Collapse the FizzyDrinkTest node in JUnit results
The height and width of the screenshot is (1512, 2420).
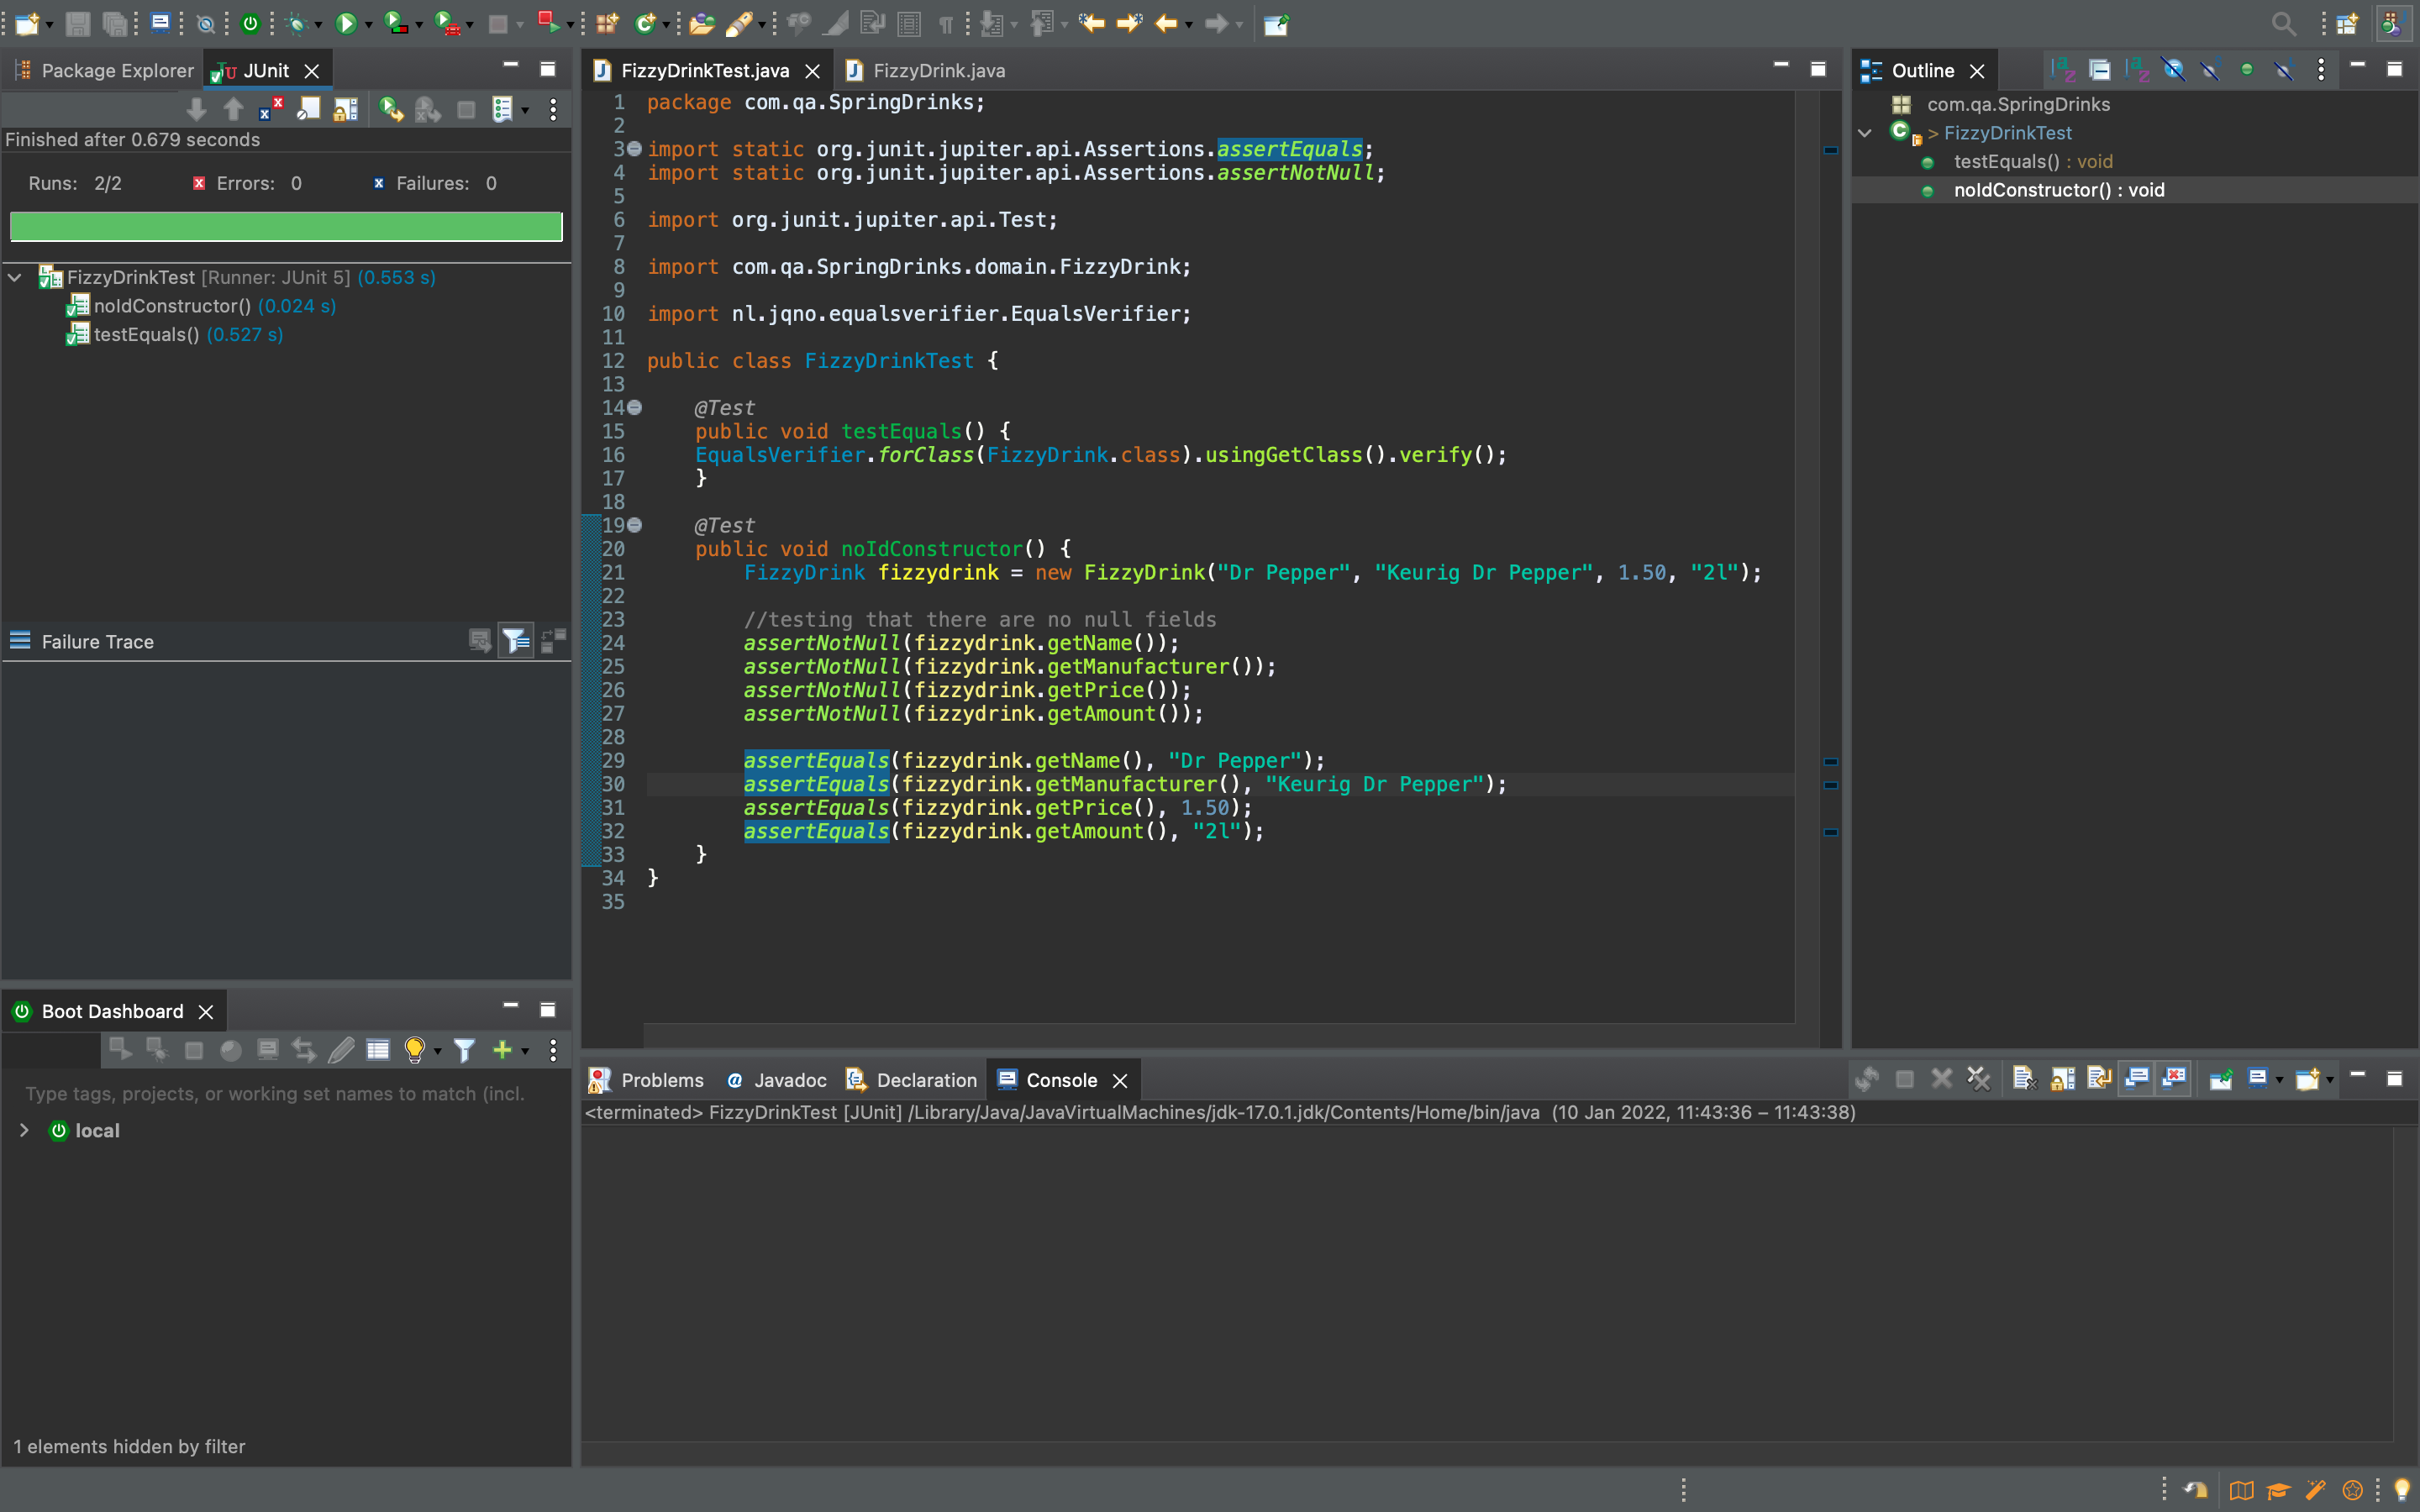(x=15, y=277)
